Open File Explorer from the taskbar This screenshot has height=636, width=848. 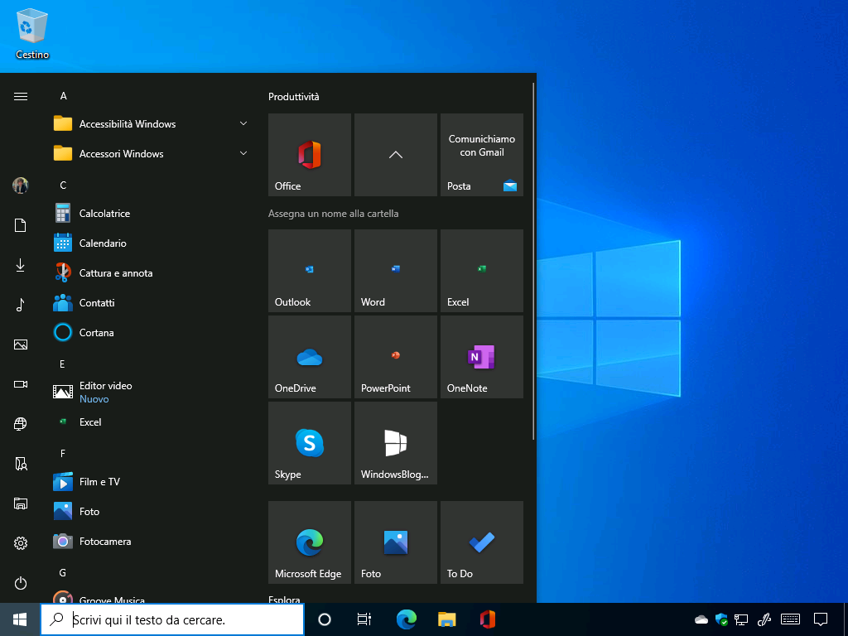[x=446, y=619]
